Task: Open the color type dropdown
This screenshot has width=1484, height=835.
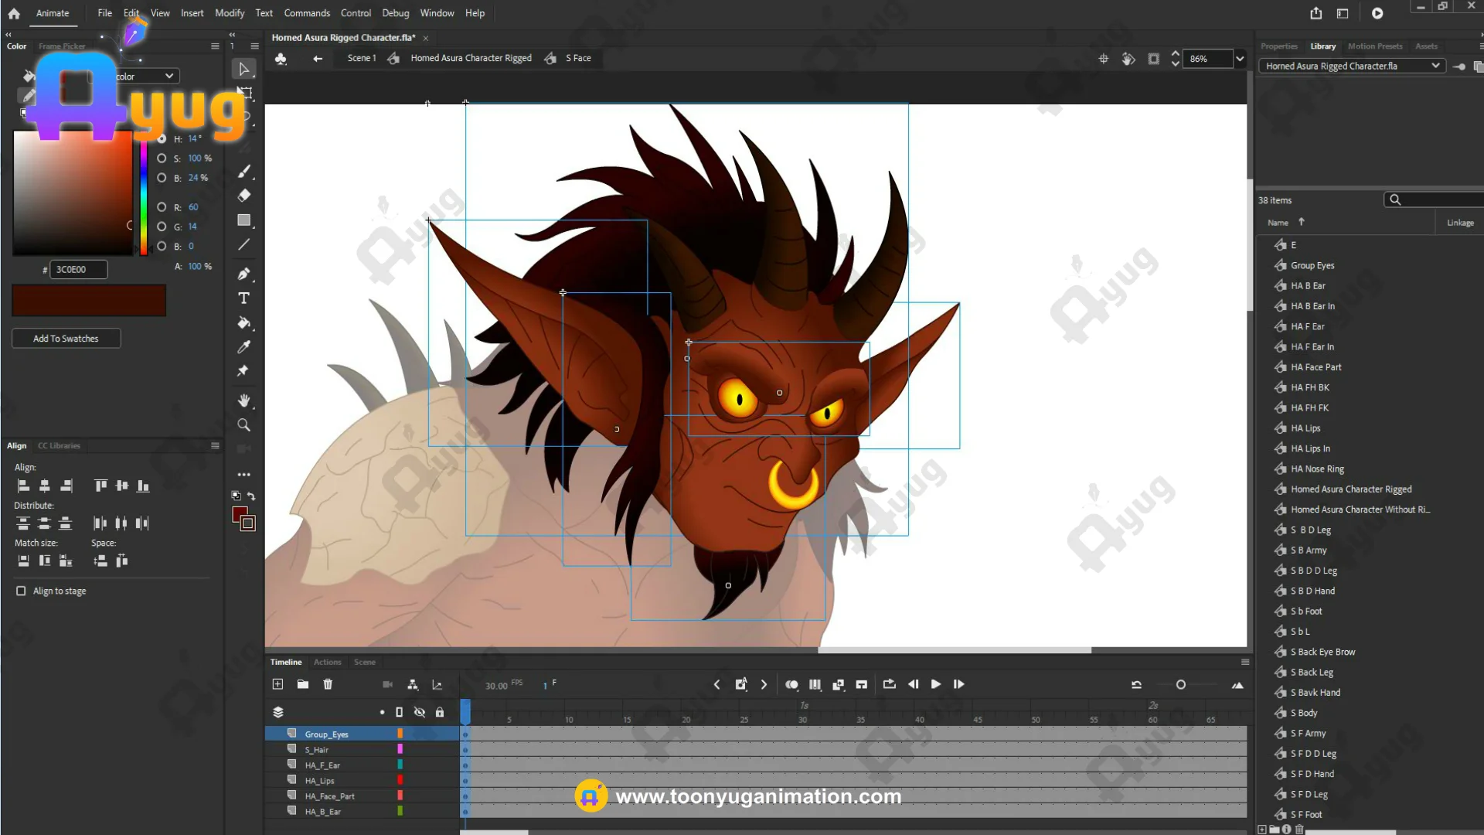Action: (x=168, y=76)
